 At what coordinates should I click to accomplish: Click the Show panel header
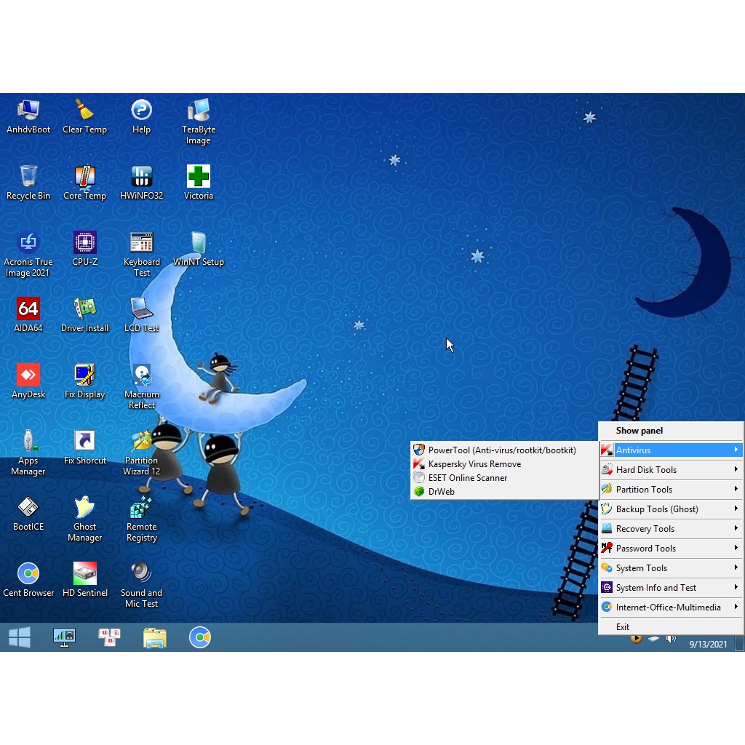[x=639, y=431]
